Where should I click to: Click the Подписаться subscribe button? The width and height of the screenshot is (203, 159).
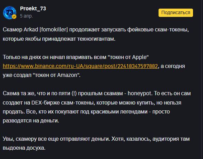click(176, 13)
